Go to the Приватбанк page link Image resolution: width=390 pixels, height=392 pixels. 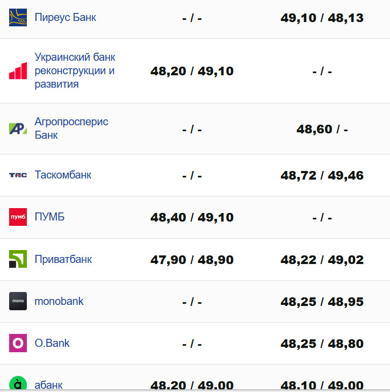pos(63,259)
